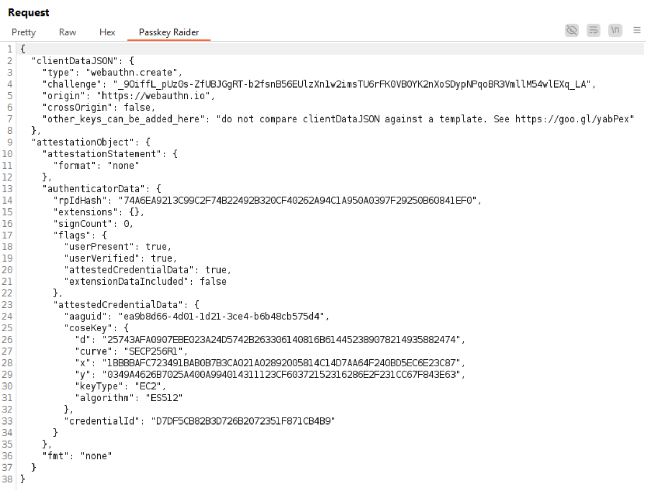The width and height of the screenshot is (646, 490).
Task: Click the "format": "none" line
Action: [96, 166]
